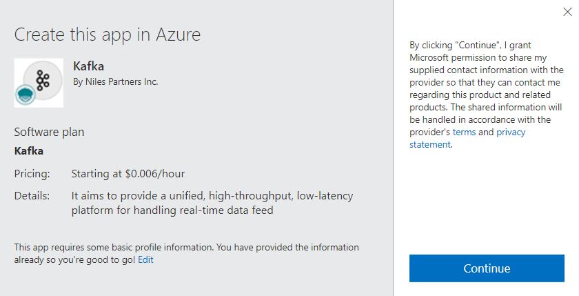The height and width of the screenshot is (296, 579).
Task: Click the 'Starting at $0.006/hour' price text
Action: coord(128,173)
